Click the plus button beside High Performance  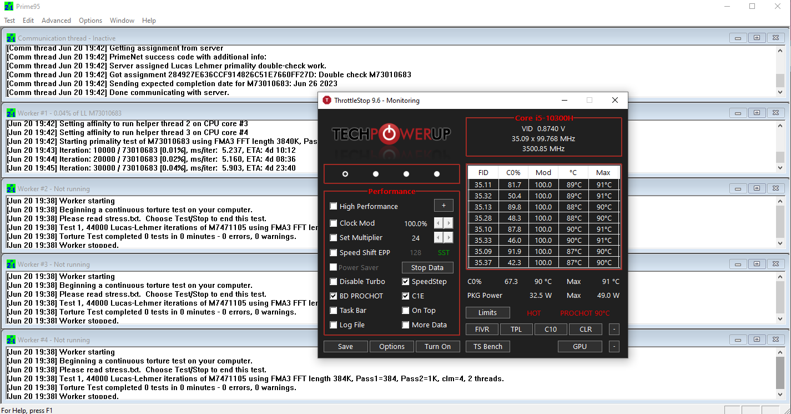[444, 206]
